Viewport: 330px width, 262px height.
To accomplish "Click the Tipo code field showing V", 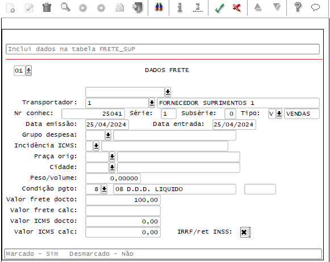I will pos(272,113).
